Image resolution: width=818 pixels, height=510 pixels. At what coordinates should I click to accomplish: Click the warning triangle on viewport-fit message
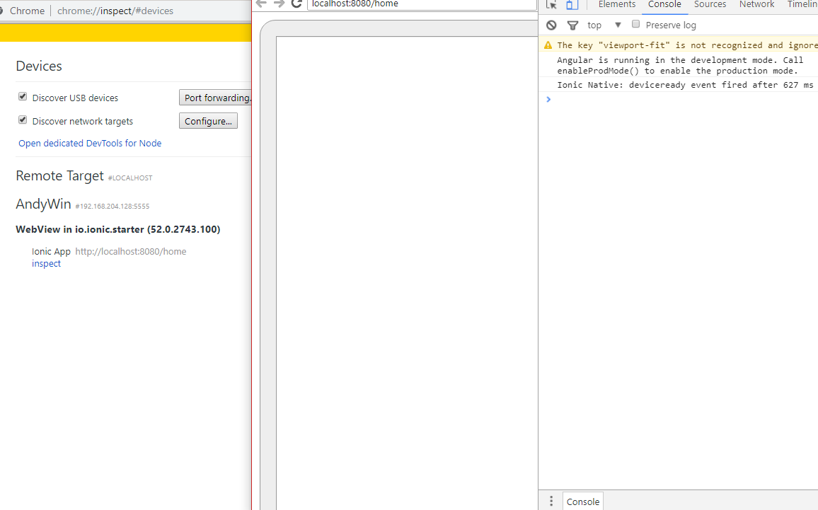click(x=548, y=45)
